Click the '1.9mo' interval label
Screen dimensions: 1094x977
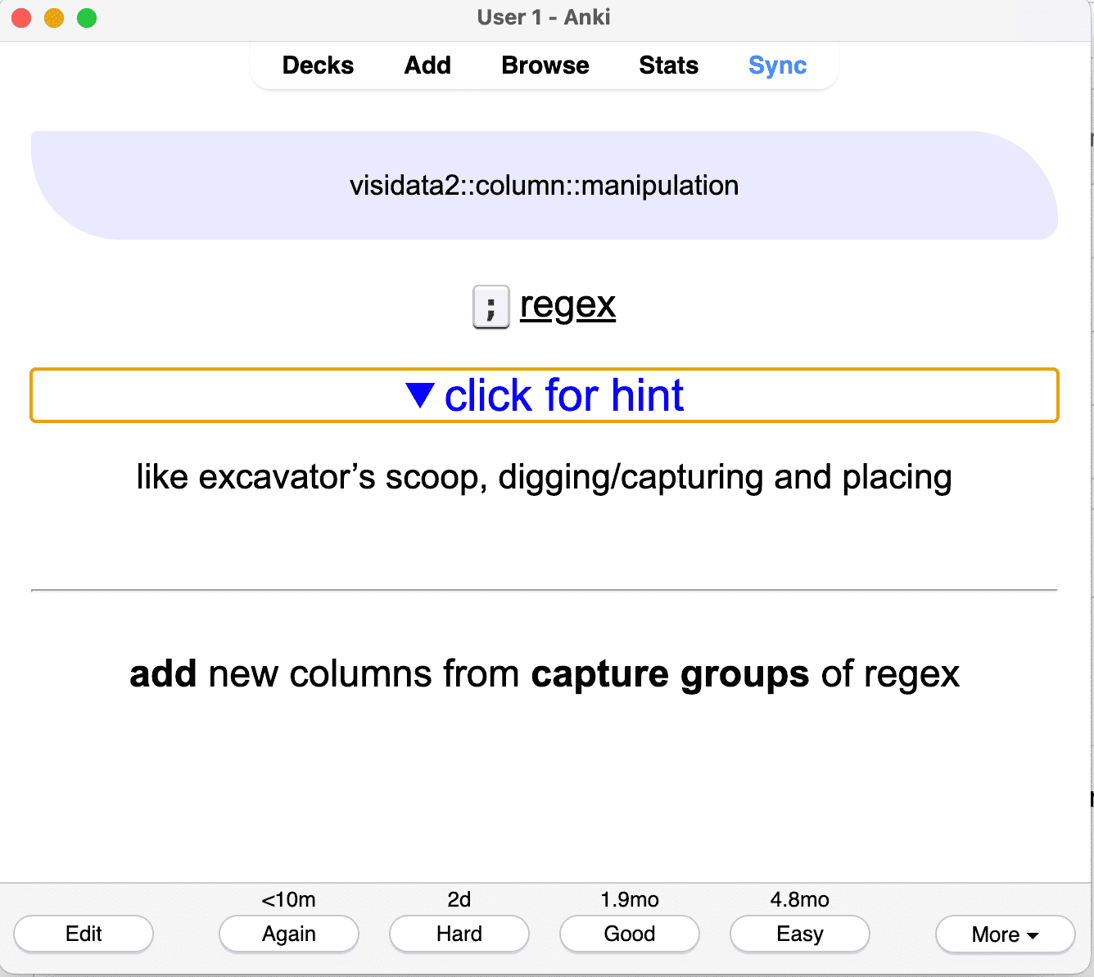[x=630, y=900]
